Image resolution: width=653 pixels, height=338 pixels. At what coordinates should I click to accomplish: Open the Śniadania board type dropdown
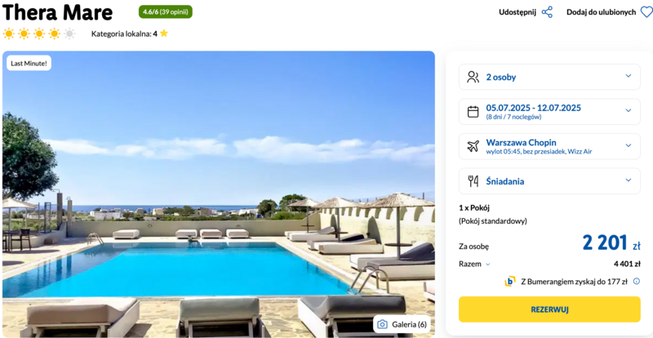(549, 181)
